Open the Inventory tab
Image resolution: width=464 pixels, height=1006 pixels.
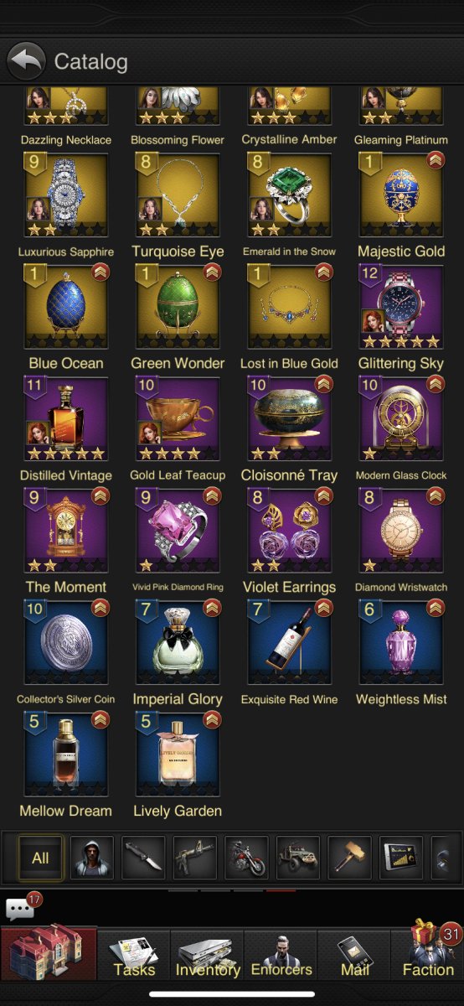207,956
